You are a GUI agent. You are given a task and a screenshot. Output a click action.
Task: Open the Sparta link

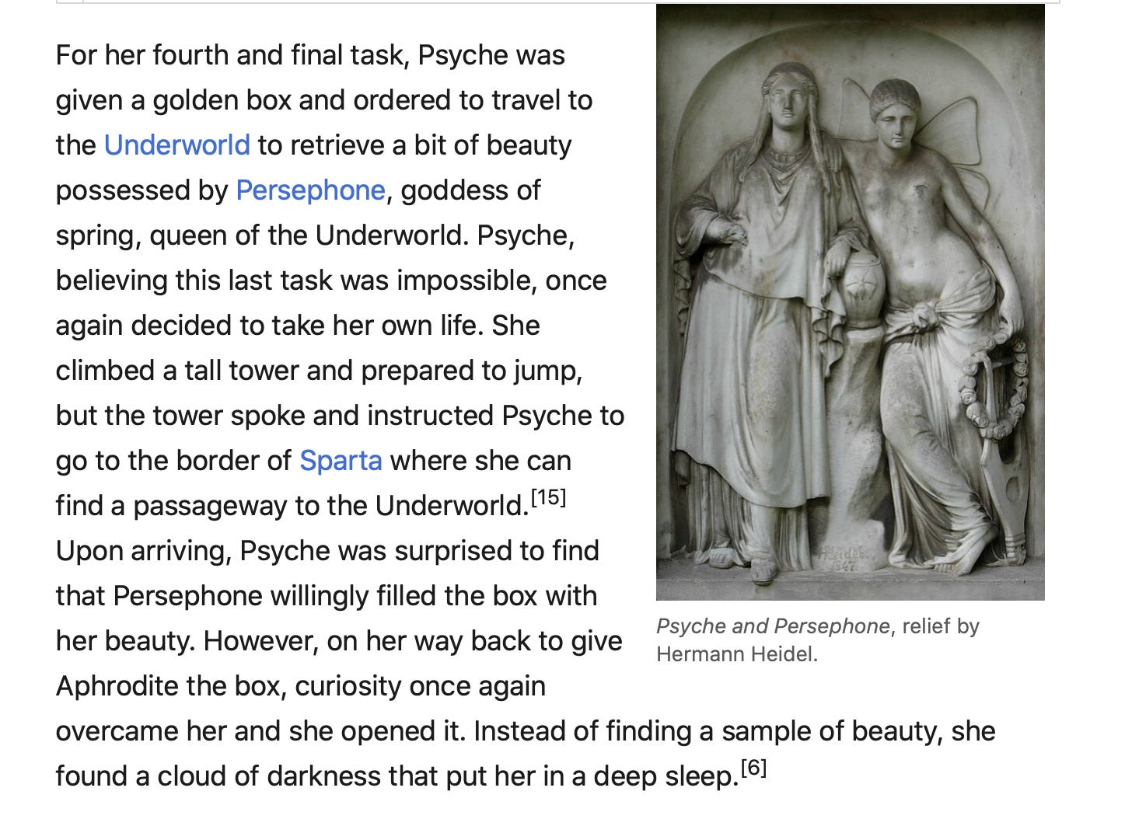[341, 461]
